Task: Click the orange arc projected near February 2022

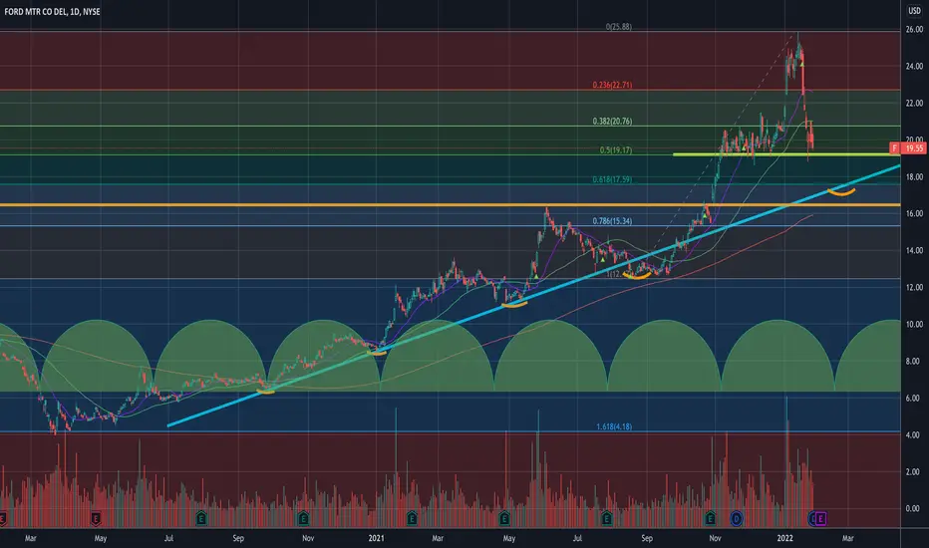Action: 841,192
